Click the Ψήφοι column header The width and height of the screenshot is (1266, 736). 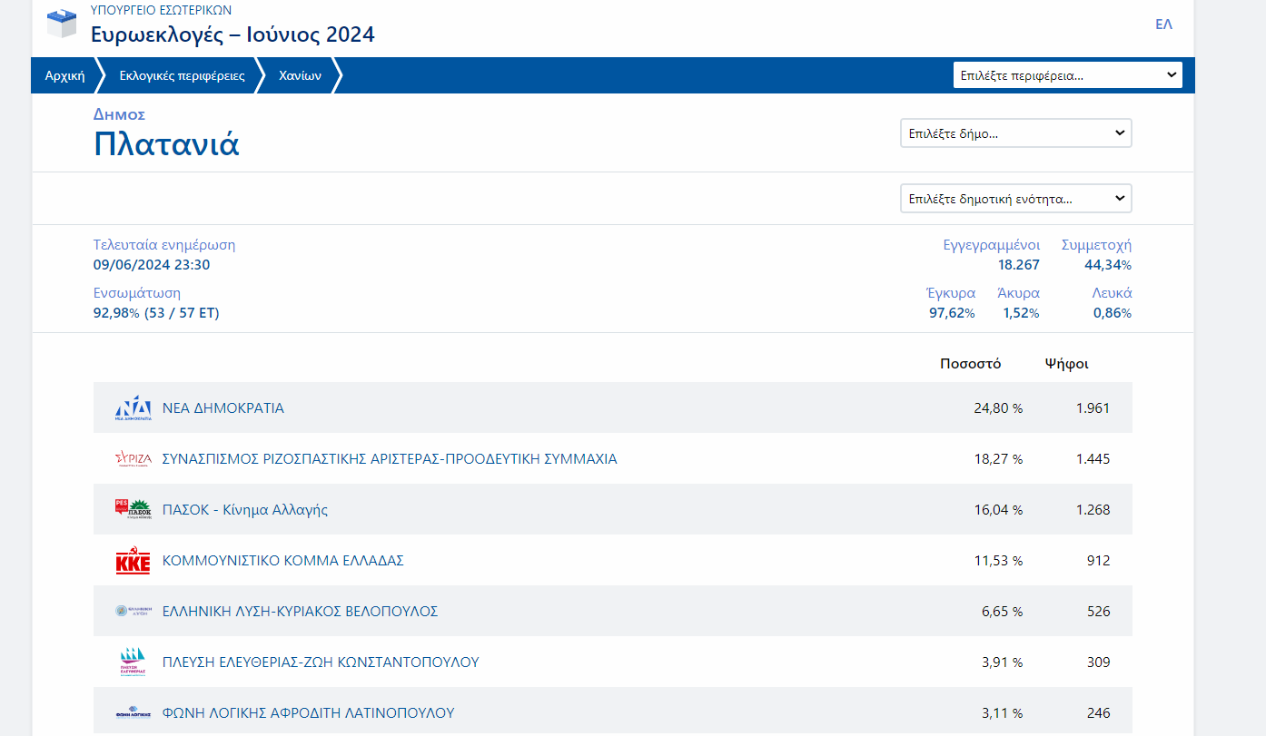point(1066,364)
